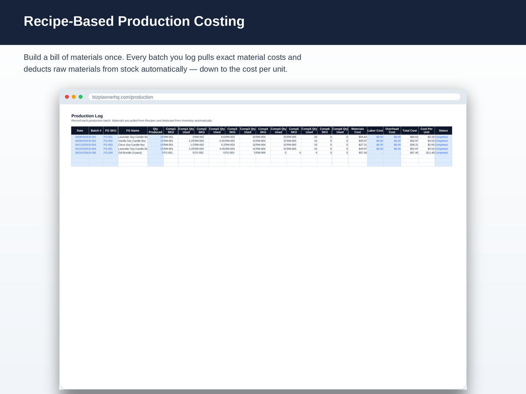Click batch number B-002 cell

(x=96, y=141)
